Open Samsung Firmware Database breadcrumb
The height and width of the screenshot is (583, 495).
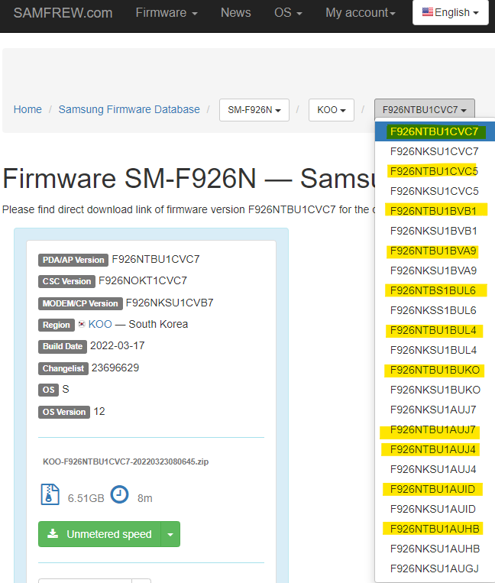(129, 109)
